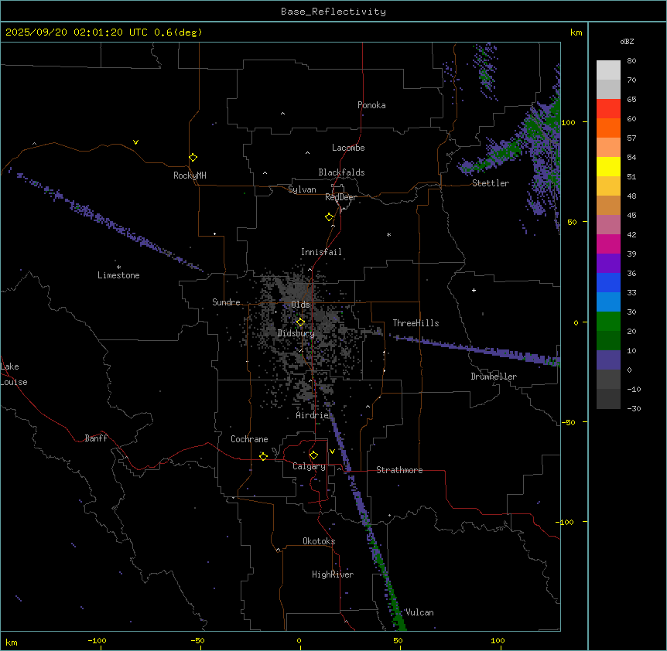Screen dimensions: 667x651
Task: Click the yellow diamond radar site near Olds
Action: (x=300, y=322)
